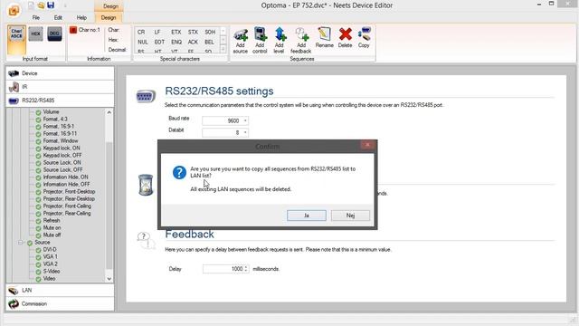The image size is (579, 326).
Task: Select Projector, Rear-Ceiling tree item
Action: (x=67, y=214)
